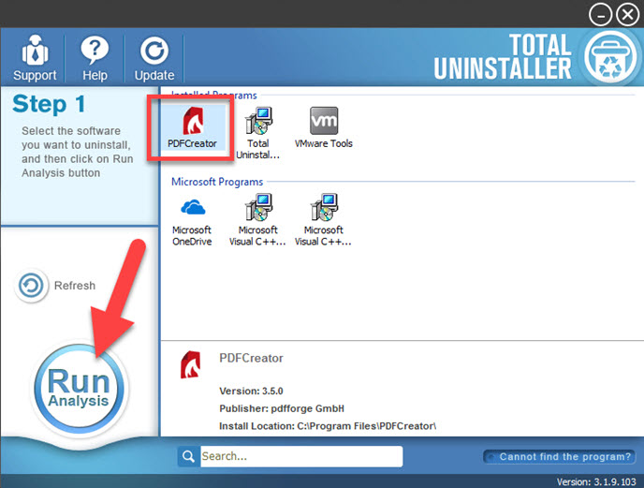
Task: Select the VMware Tools program icon
Action: coord(324,127)
